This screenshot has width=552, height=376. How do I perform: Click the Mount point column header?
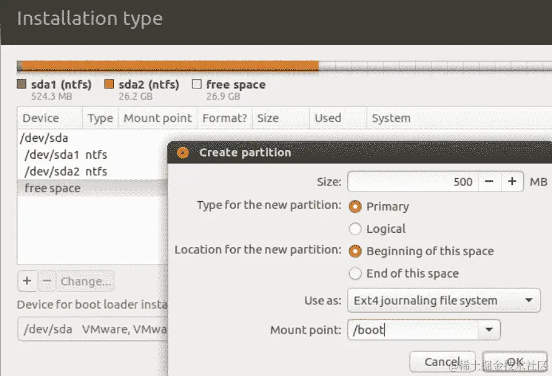(157, 118)
